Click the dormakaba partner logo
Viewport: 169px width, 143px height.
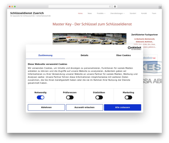[149, 58]
